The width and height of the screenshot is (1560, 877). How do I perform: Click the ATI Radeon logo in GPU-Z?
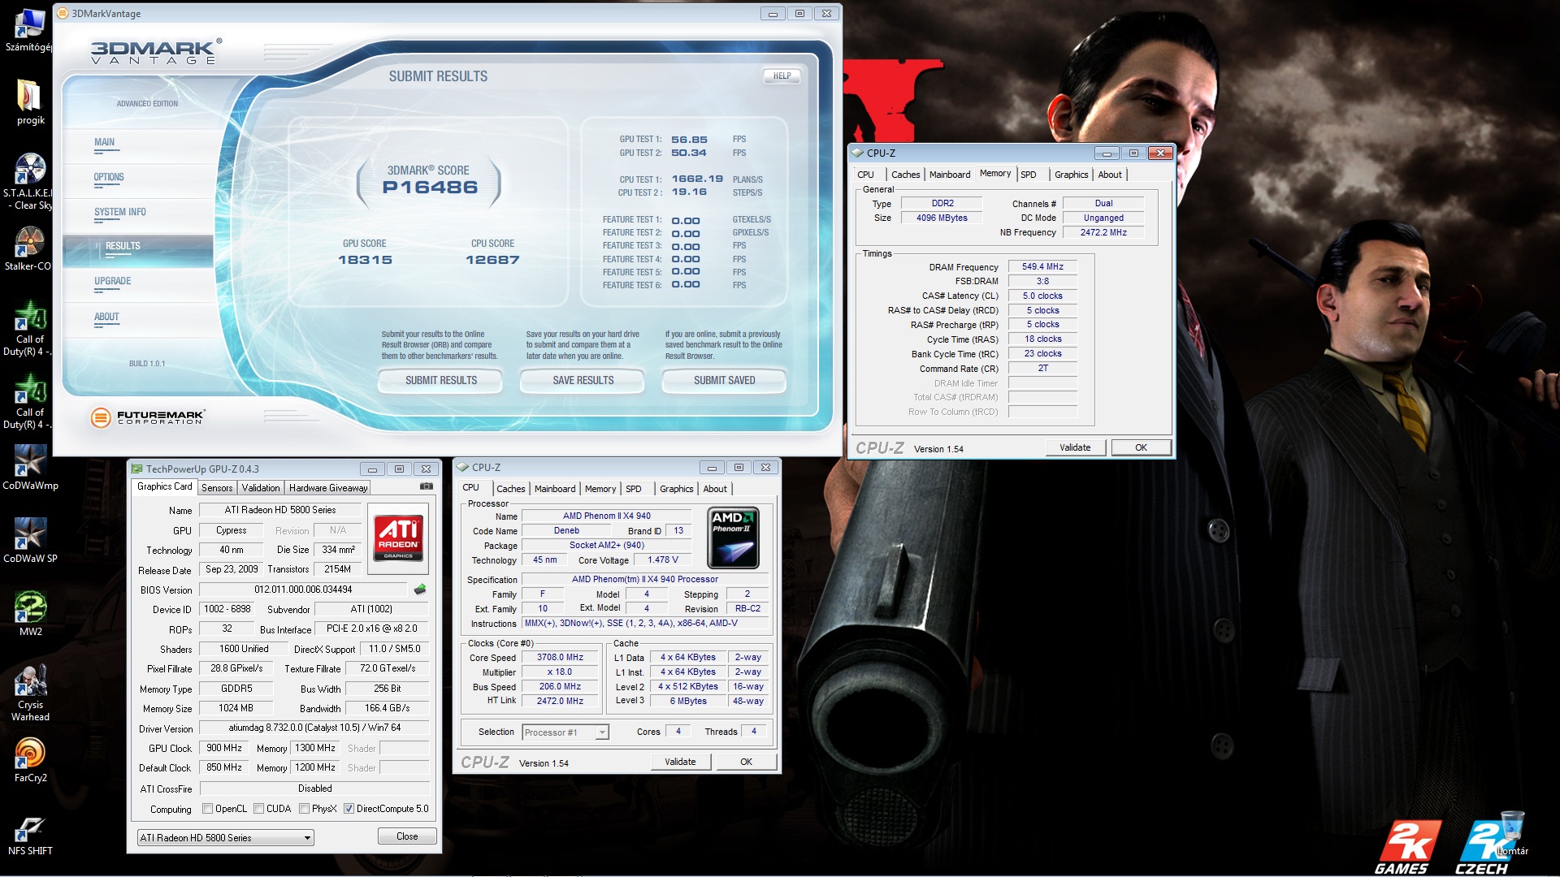[398, 536]
